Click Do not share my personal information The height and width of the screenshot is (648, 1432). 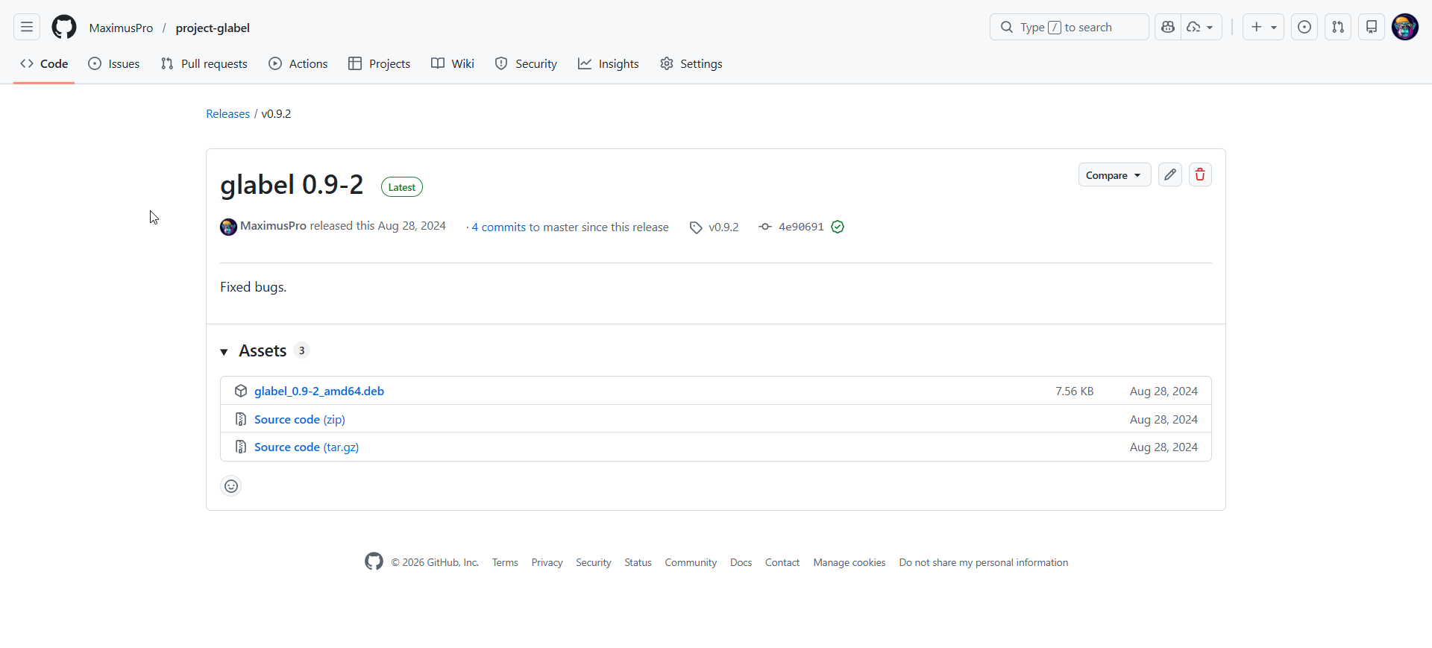[984, 562]
